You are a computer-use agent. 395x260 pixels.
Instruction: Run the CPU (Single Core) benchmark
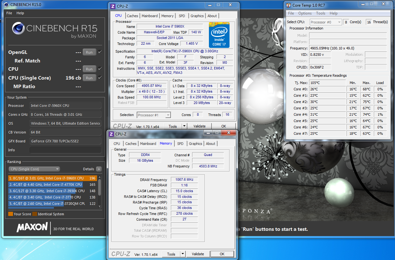pyautogui.click(x=89, y=78)
